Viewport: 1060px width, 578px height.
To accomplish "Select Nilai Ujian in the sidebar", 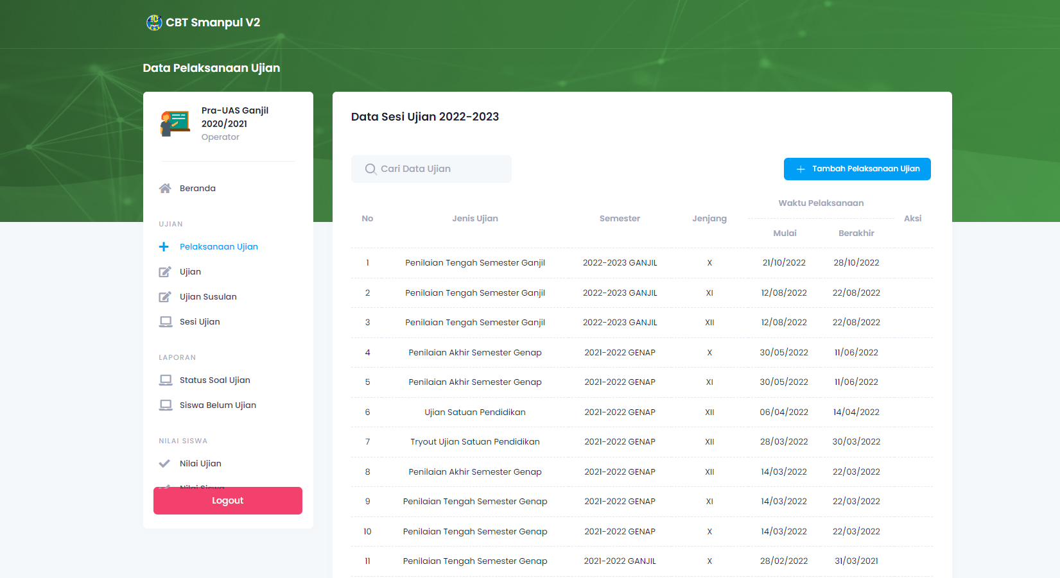I will tap(200, 464).
